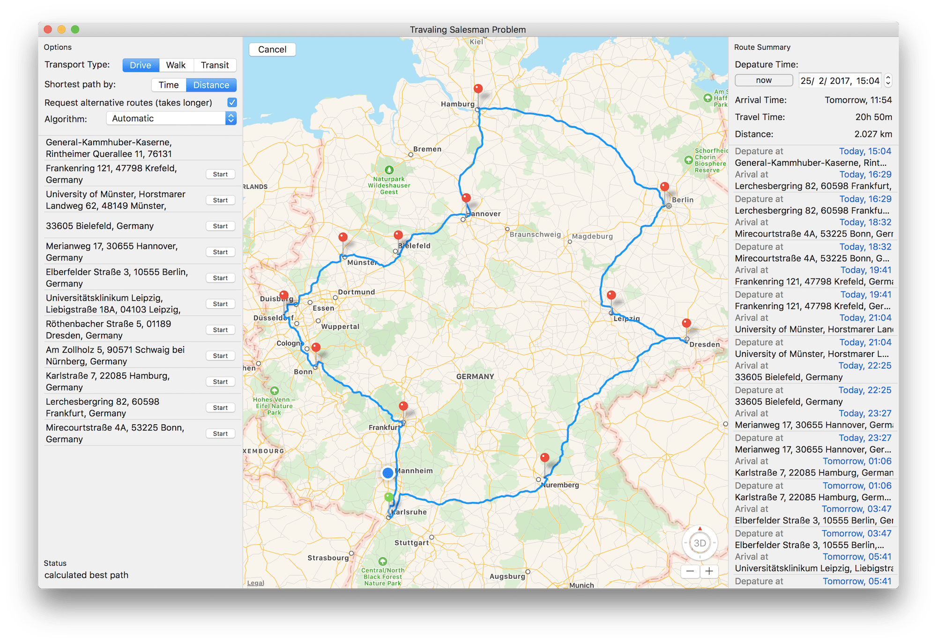This screenshot has height=643, width=937.
Task: Click Start for 33605 Bielefeld address
Action: coord(220,226)
